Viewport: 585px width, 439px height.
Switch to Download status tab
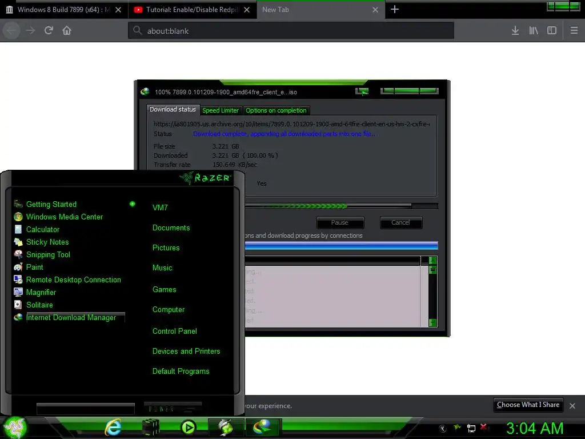pos(173,109)
